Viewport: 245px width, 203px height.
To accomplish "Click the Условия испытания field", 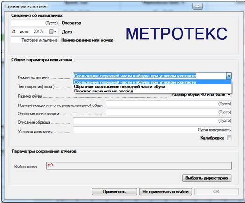I will (152, 130).
